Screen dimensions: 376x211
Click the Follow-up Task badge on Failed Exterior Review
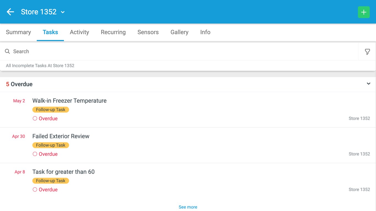[51, 145]
